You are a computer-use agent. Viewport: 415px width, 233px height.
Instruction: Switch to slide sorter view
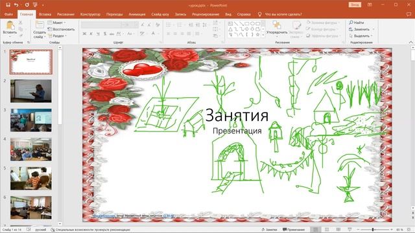pyautogui.click(x=327, y=230)
